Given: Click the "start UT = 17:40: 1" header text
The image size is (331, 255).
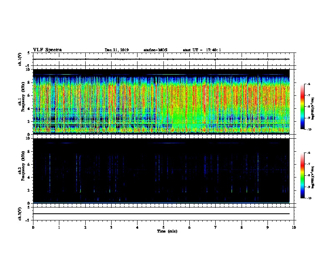Looking at the screenshot, I should [202, 50].
